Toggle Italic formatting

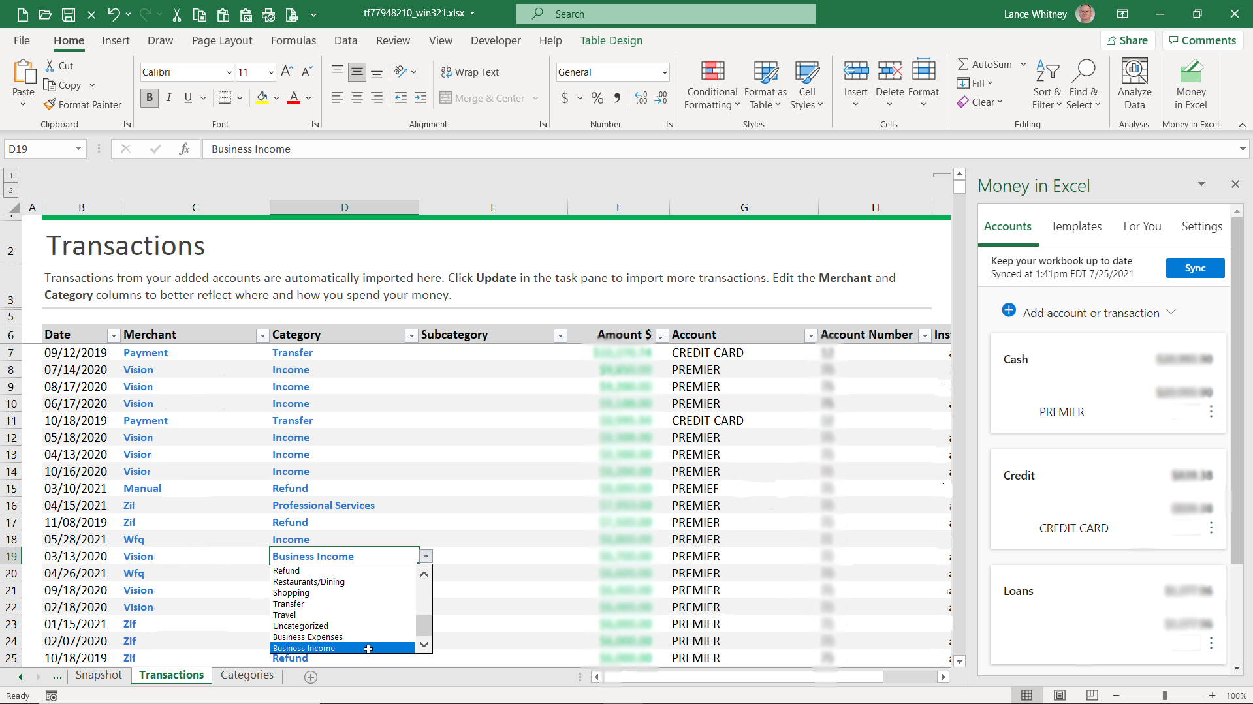point(169,98)
